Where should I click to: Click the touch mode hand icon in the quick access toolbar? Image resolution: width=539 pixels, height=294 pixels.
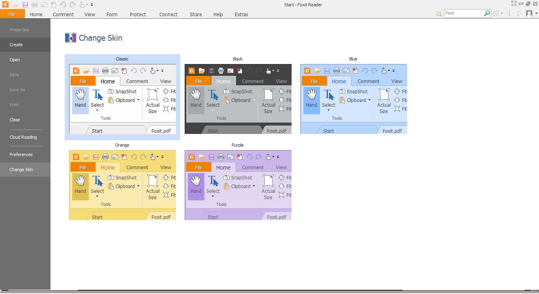[82, 5]
